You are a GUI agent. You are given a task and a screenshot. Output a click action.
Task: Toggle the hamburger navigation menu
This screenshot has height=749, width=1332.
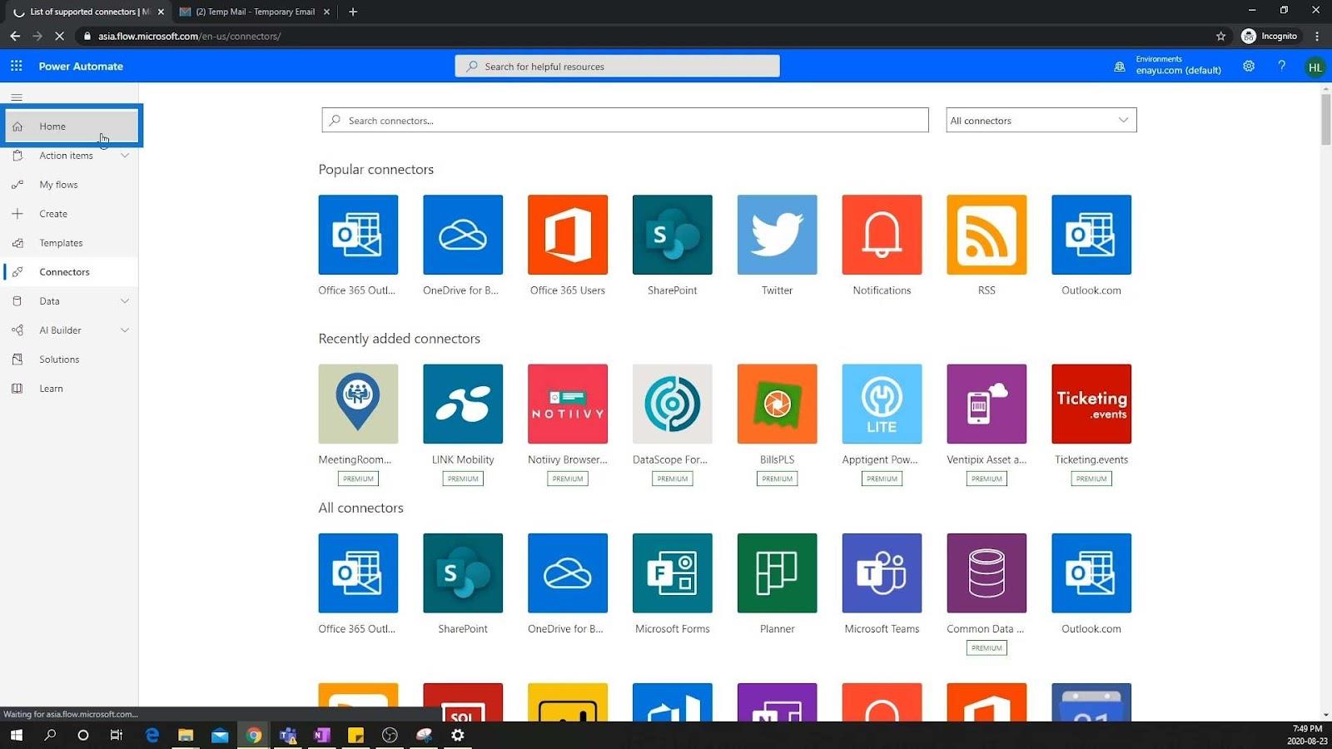pyautogui.click(x=17, y=97)
